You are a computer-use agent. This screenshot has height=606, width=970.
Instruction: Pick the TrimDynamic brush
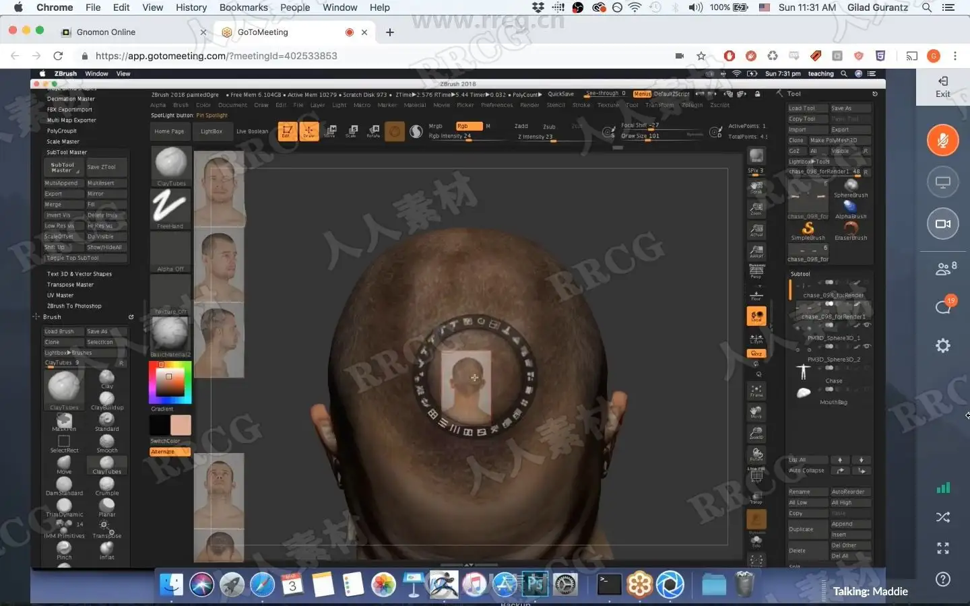point(64,506)
